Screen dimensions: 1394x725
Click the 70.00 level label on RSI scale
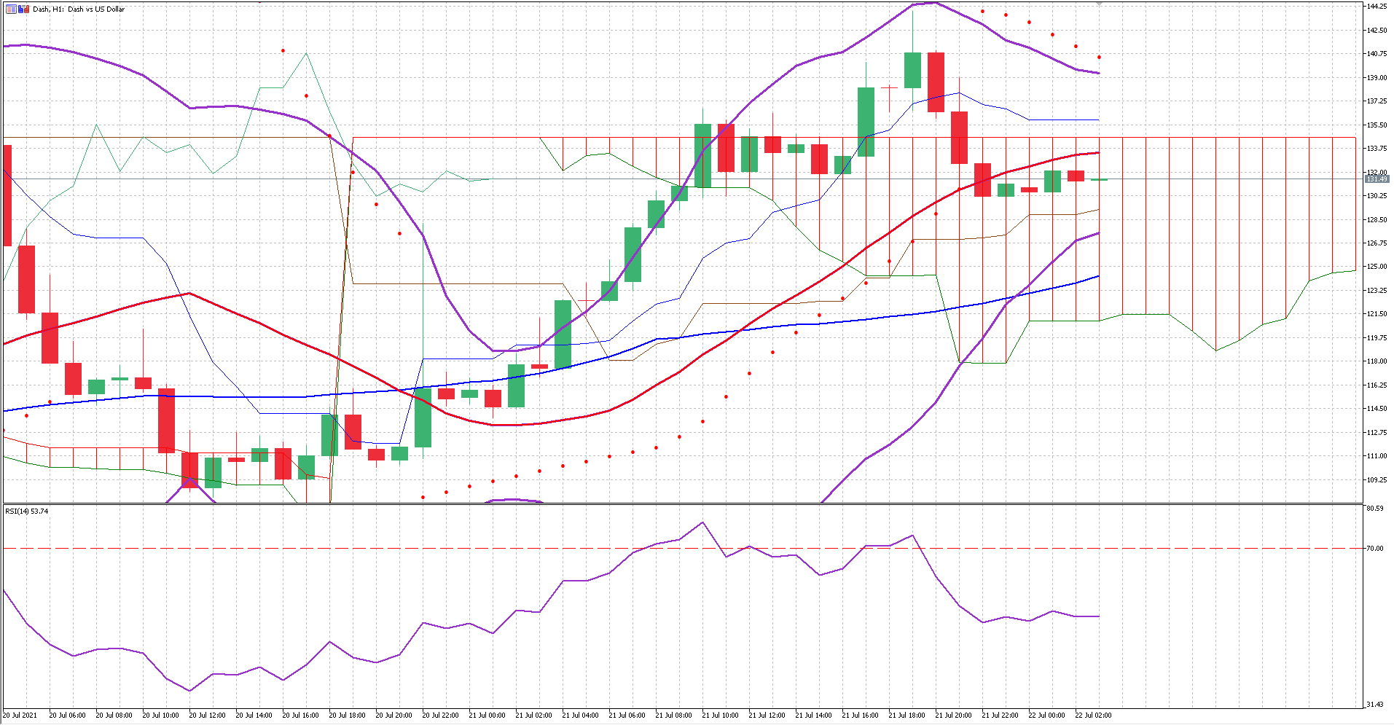tap(1374, 549)
